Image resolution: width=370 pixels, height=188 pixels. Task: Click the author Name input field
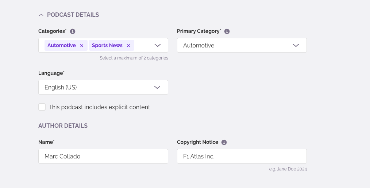[103, 156]
